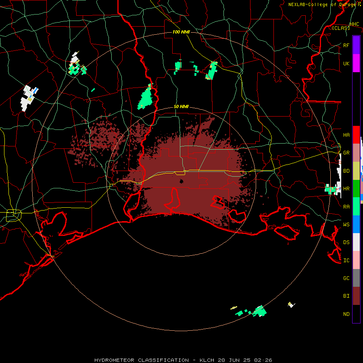Viewport: 363px width, 363px height.
Task: Click the UK magenta legend swatch
Action: (356, 63)
